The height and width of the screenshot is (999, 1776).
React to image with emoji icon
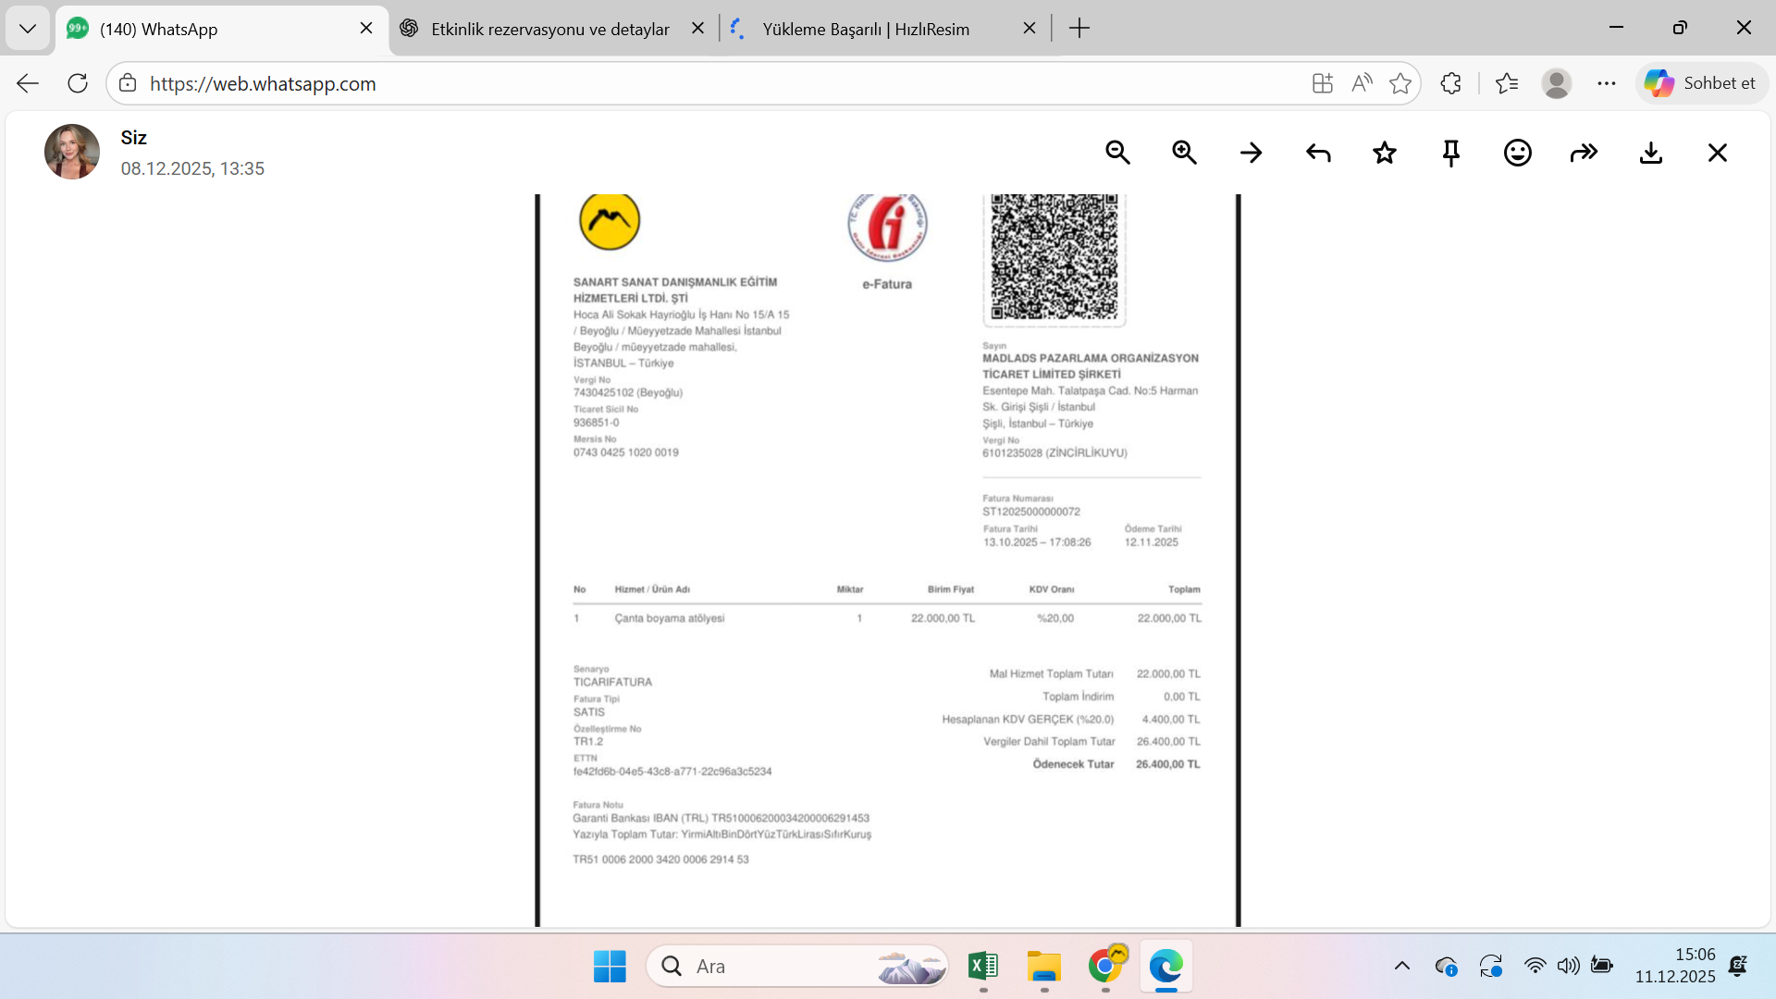tap(1518, 153)
